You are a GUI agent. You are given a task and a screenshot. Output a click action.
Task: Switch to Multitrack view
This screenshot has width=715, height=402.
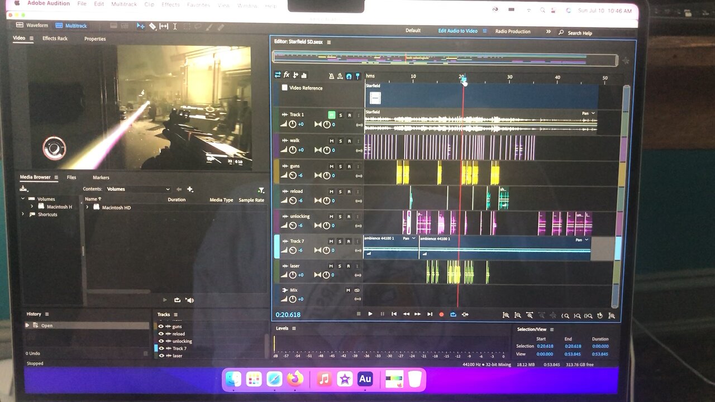(x=71, y=26)
